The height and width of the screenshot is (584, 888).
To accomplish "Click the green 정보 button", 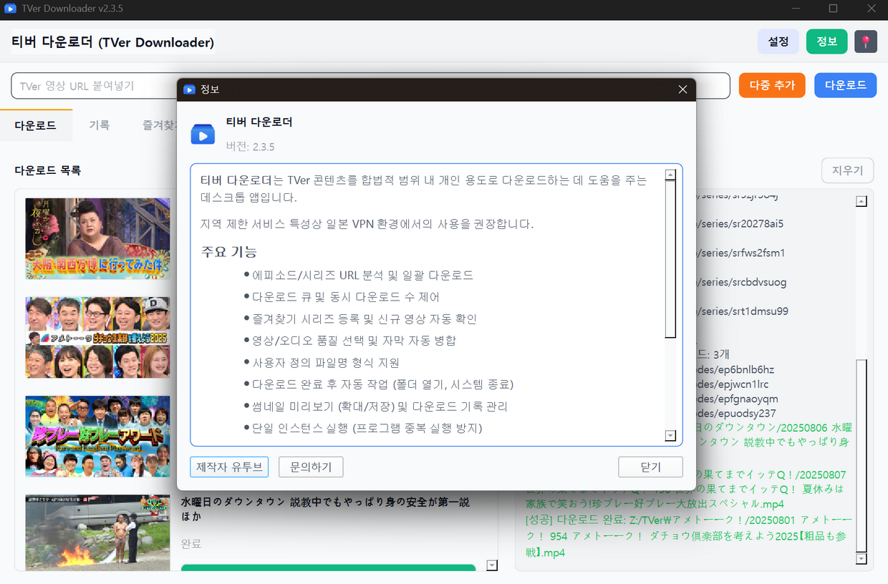I will (827, 42).
